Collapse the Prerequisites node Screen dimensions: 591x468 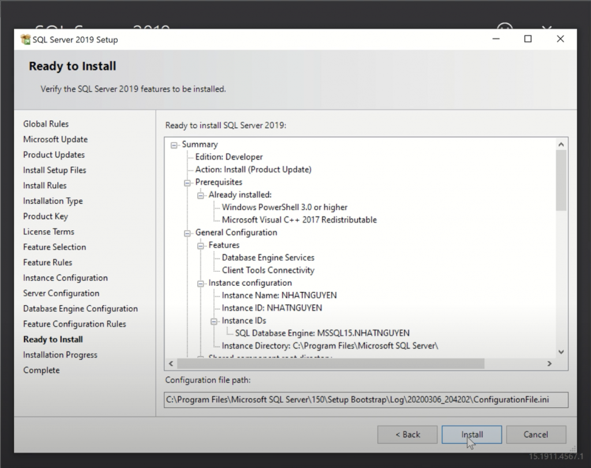(x=187, y=183)
